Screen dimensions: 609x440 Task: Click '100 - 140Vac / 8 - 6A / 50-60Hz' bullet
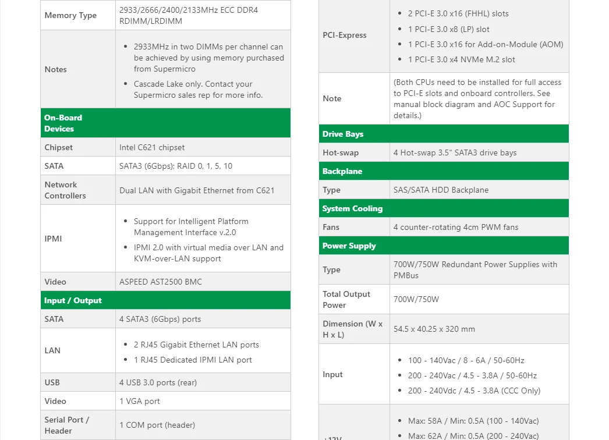pos(466,360)
